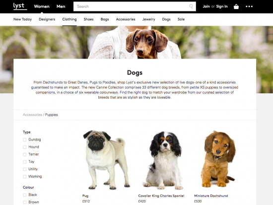Check the Black colour filter
Viewport: 273px width, 205px height.
click(24, 195)
